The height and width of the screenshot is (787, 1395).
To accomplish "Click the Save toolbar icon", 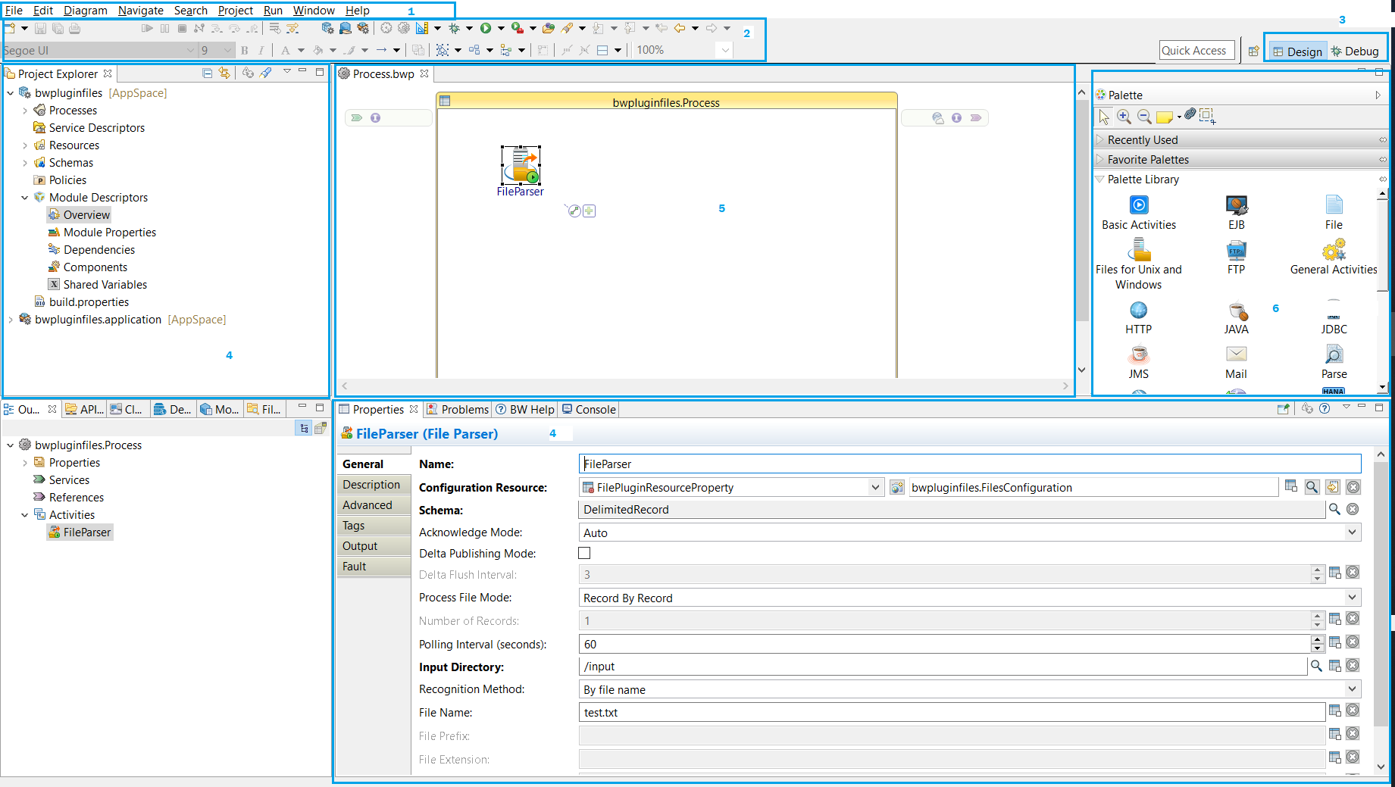I will tap(41, 28).
